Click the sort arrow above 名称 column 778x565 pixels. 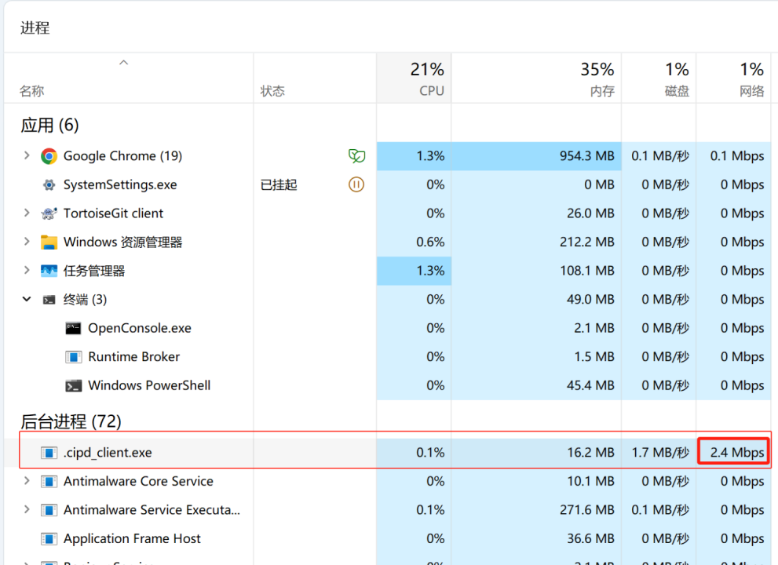[x=123, y=63]
